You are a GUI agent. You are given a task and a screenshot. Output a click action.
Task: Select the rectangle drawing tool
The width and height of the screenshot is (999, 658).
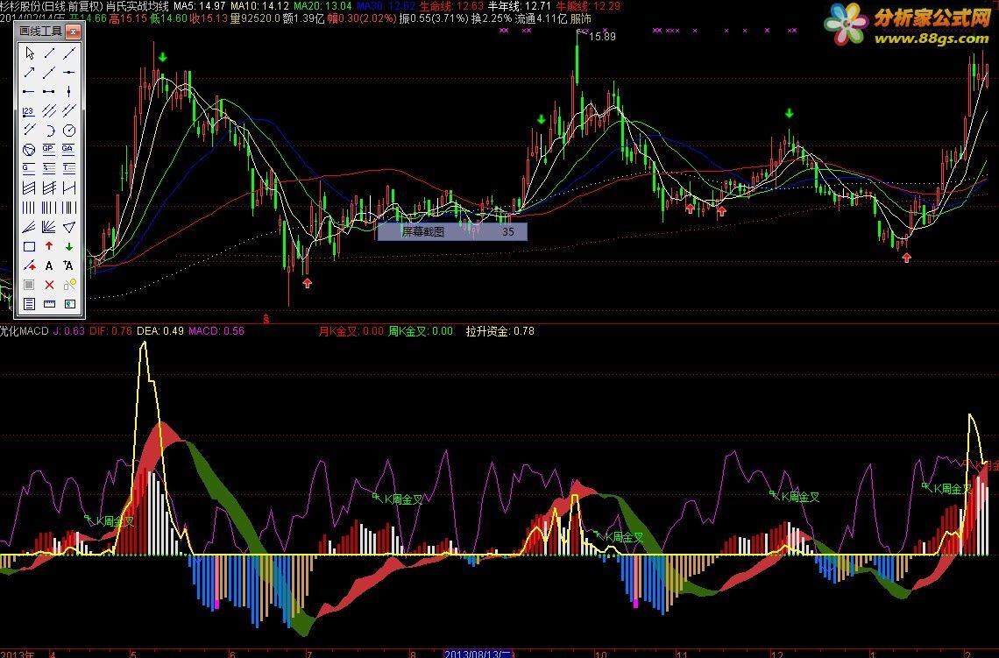point(29,246)
